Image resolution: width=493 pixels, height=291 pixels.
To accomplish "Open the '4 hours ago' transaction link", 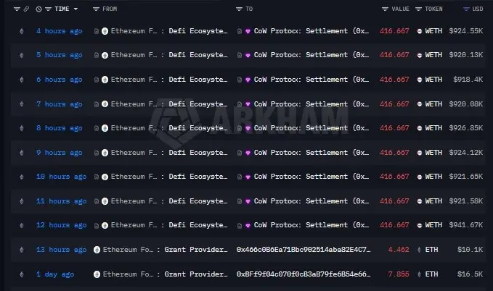I will [59, 31].
